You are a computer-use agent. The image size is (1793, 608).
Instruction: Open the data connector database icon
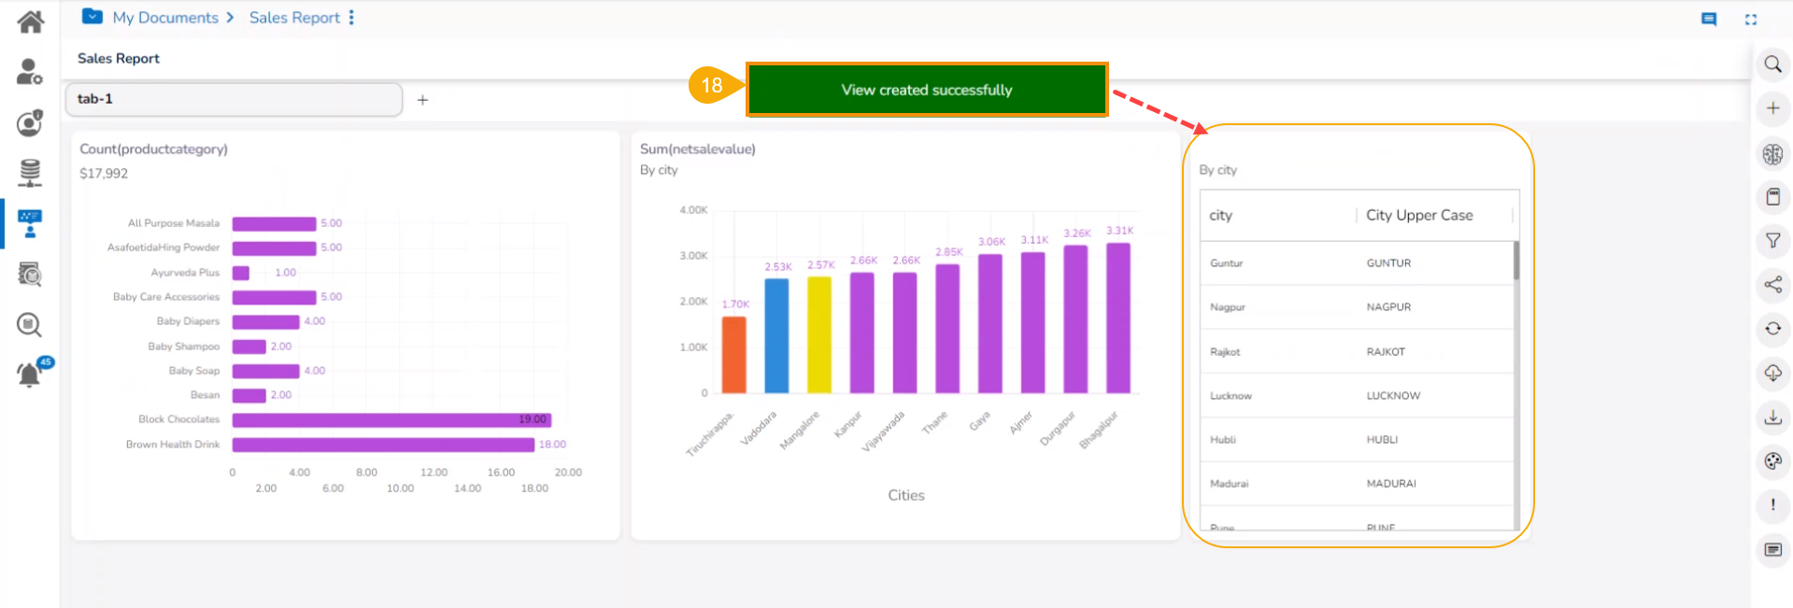[x=30, y=173]
